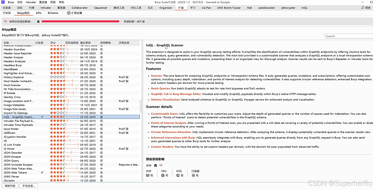Click 扩展设置 button
Screen dimensions: 373x190
coord(74,13)
